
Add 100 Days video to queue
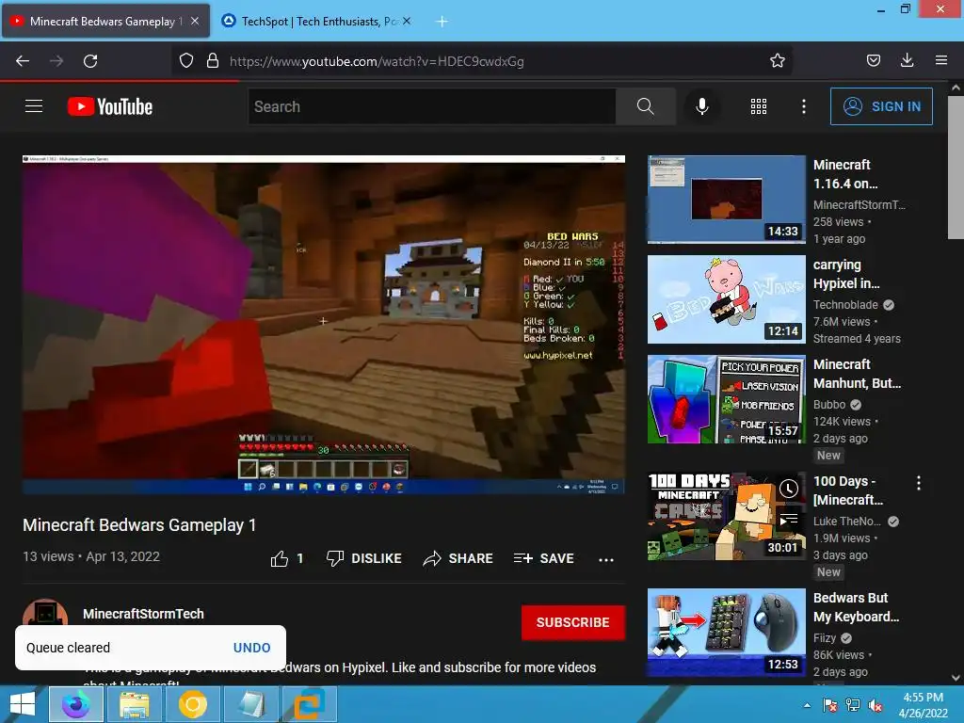click(x=789, y=520)
